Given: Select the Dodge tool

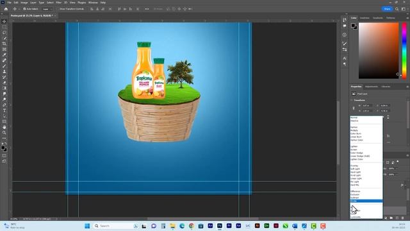Looking at the screenshot, I should tap(4, 99).
